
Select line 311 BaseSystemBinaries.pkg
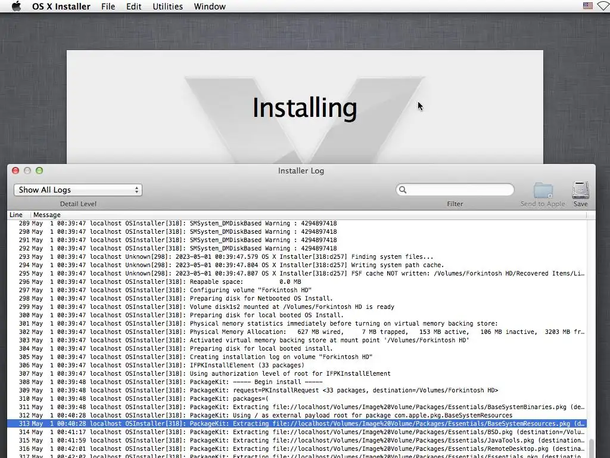click(297, 407)
